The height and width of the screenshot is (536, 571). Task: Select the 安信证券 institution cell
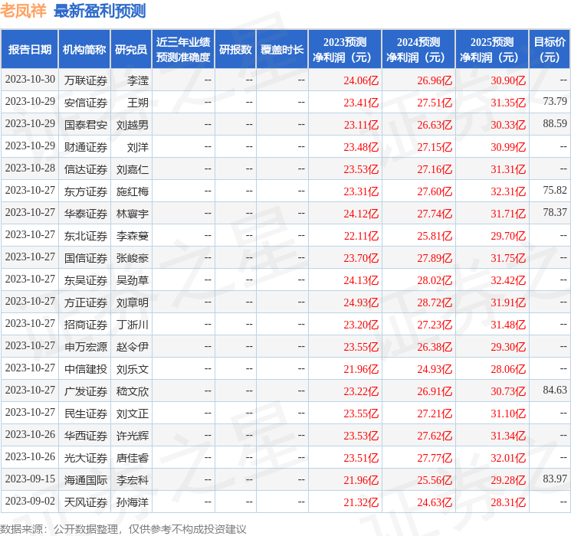[x=86, y=103]
